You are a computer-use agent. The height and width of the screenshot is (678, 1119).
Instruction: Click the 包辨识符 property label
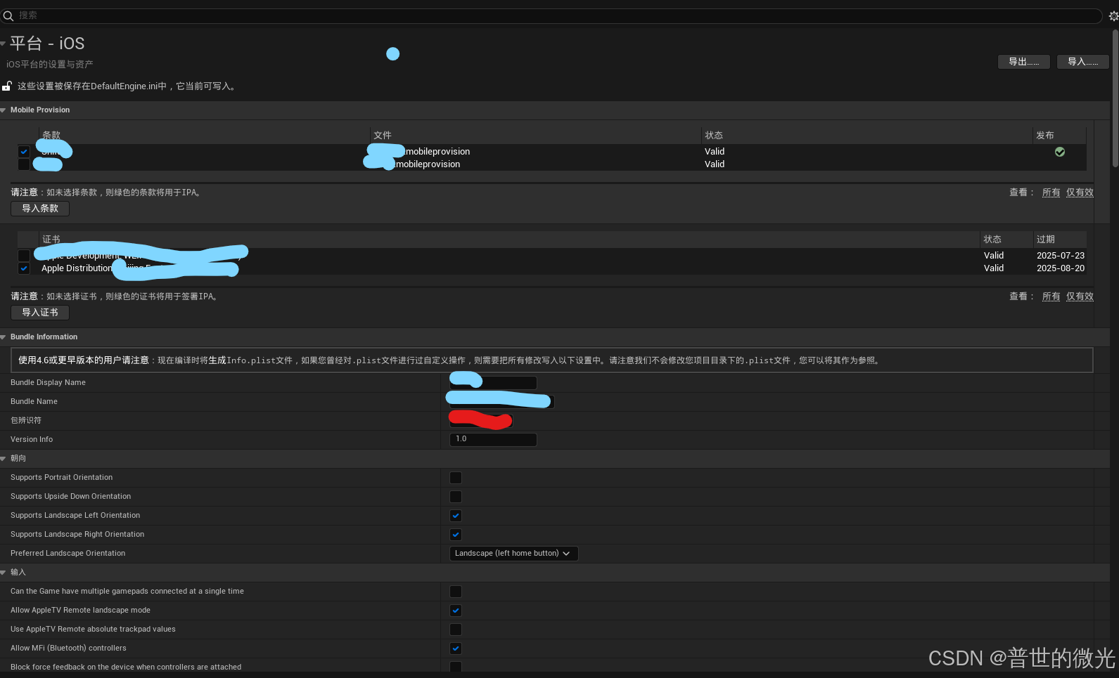[26, 420]
